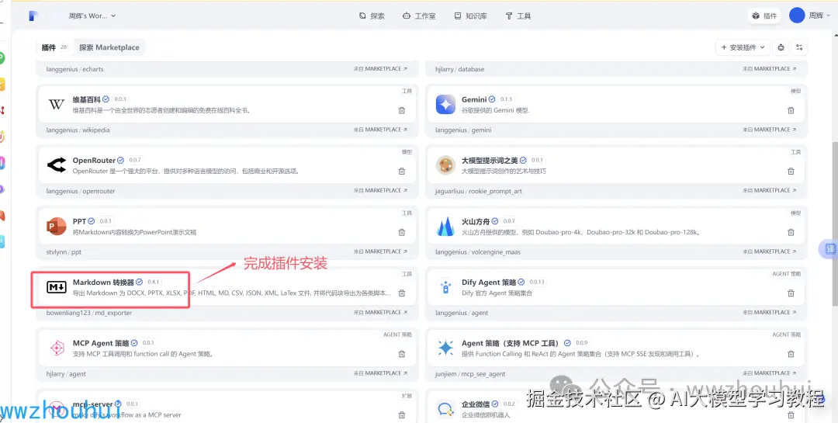Delete the Gemini plugin with trash icon
The height and width of the screenshot is (423, 838).
[791, 110]
